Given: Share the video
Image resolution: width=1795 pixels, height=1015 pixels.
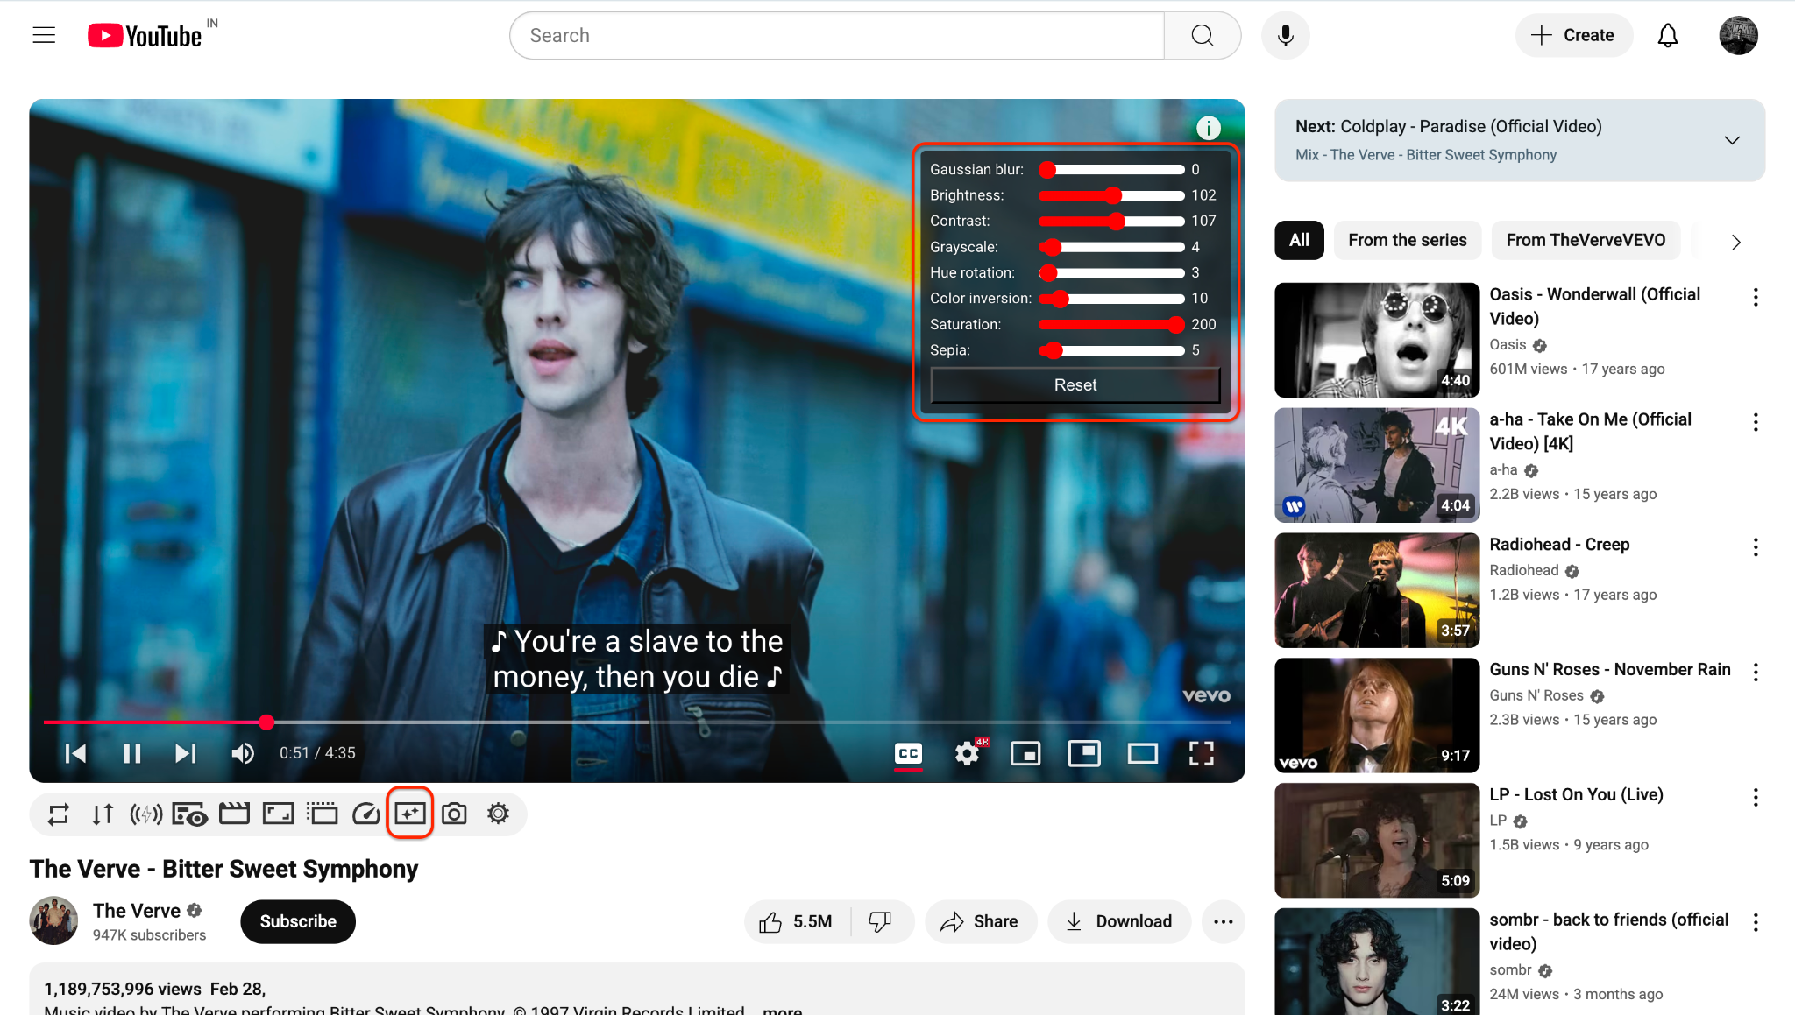Looking at the screenshot, I should click(x=980, y=921).
